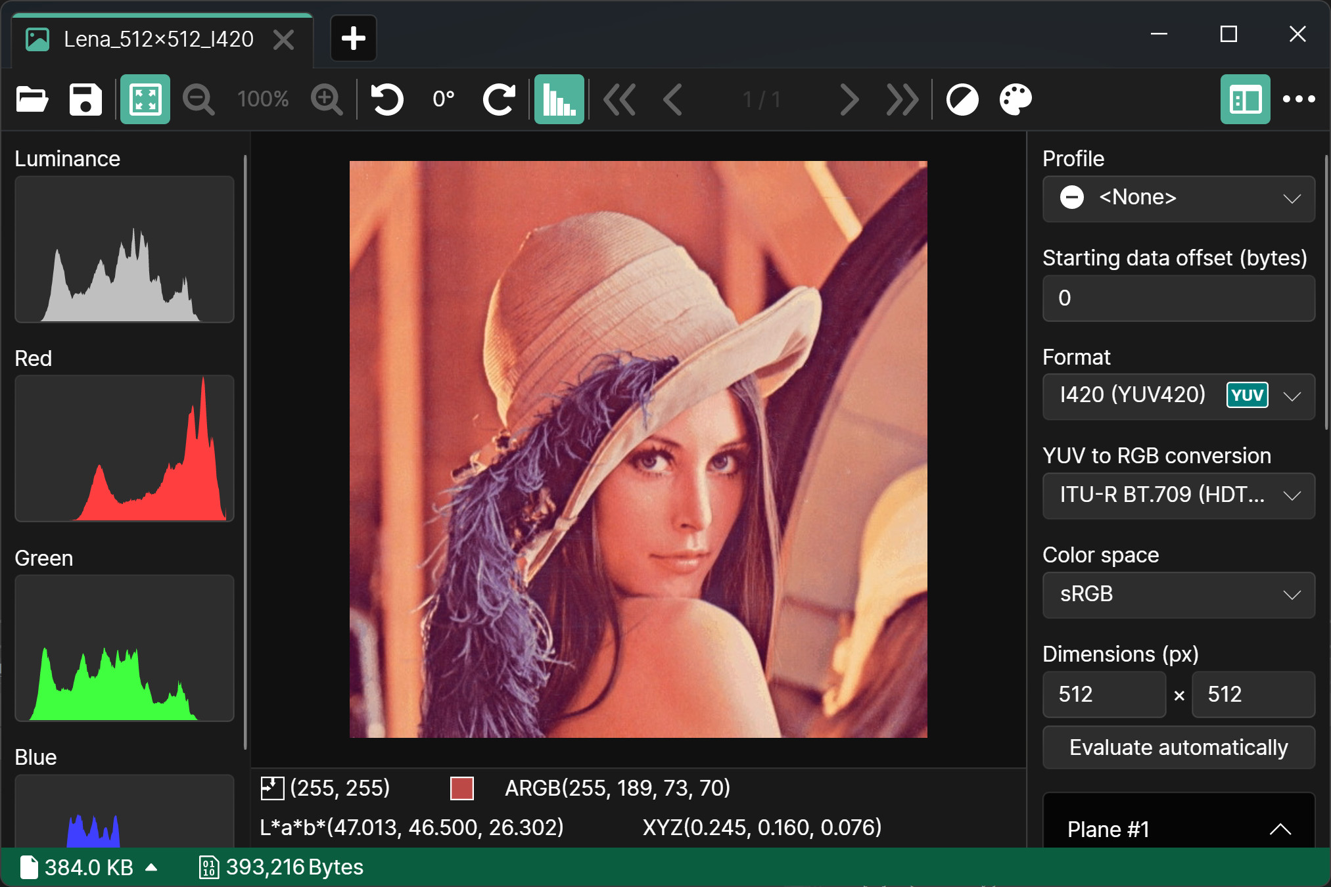The height and width of the screenshot is (887, 1331).
Task: Open the color palette adjustment icon
Action: coord(1016,99)
